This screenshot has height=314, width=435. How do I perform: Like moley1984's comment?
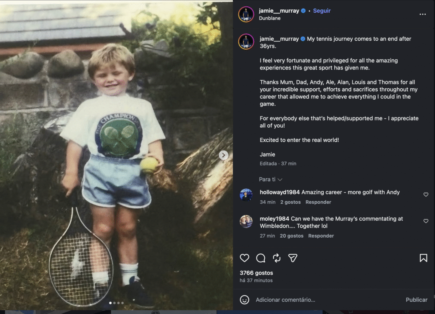click(x=426, y=221)
